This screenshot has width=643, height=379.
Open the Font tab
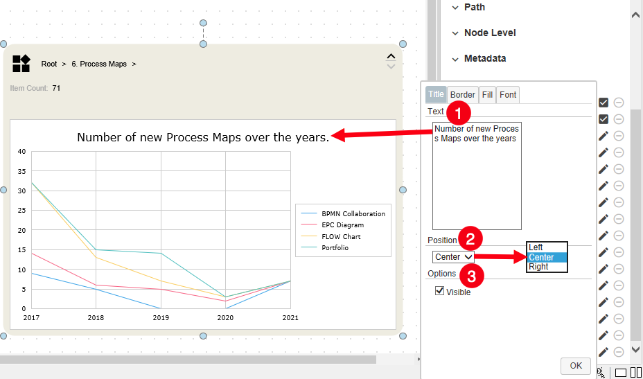coord(508,95)
